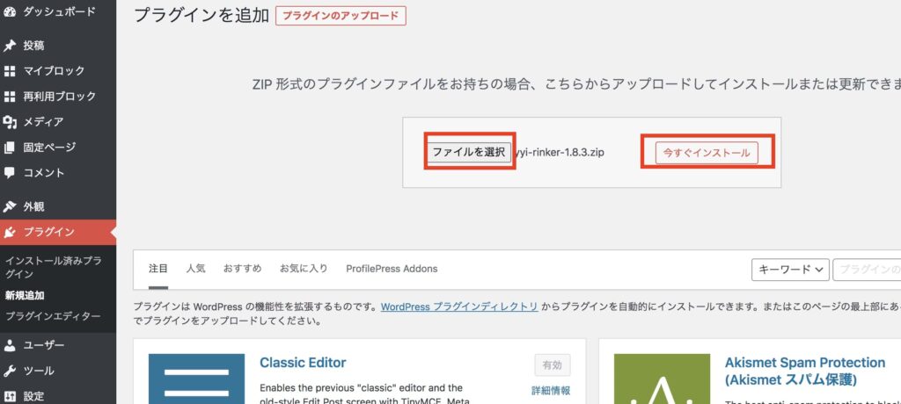Click 有効 button on Classic Editor

coord(553,365)
